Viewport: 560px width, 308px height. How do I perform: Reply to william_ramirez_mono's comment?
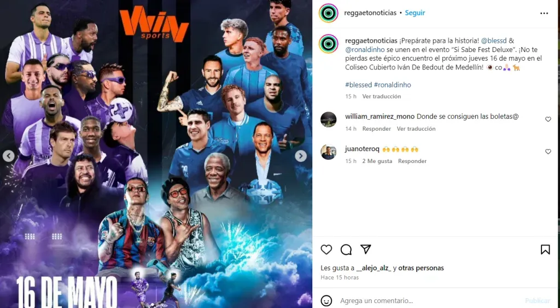[x=376, y=129]
